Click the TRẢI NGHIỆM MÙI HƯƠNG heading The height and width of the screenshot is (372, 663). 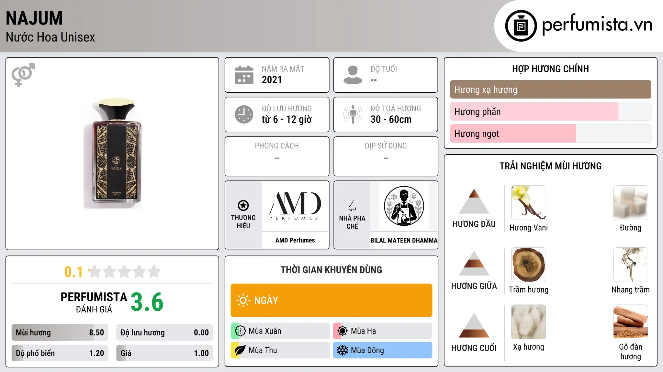point(551,166)
